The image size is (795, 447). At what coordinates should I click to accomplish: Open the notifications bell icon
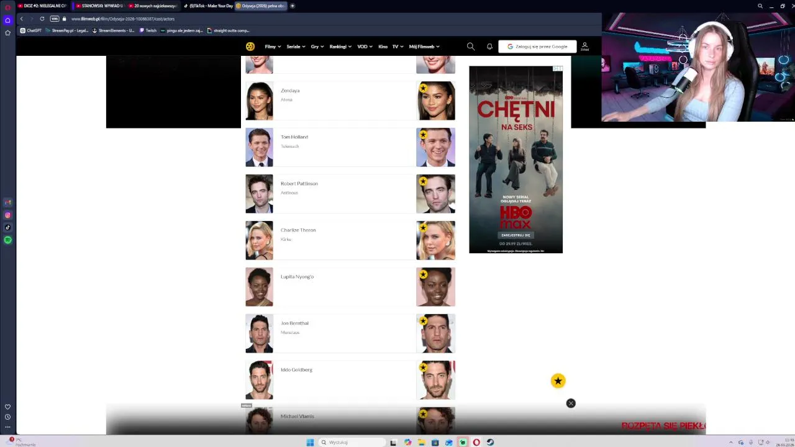coord(489,47)
